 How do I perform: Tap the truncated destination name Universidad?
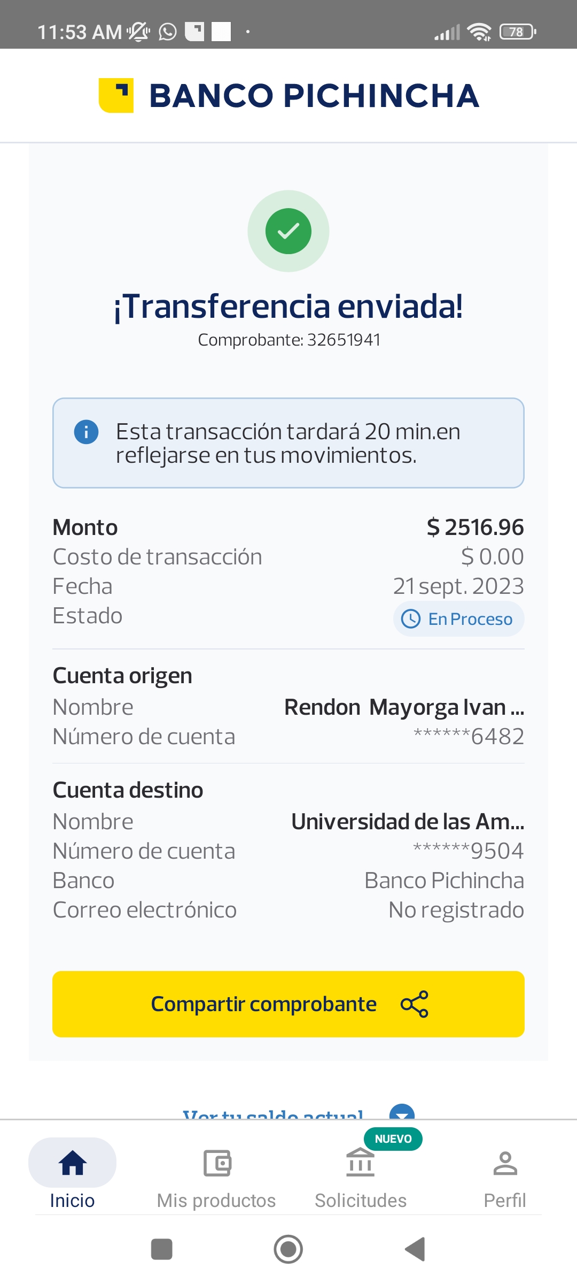407,822
